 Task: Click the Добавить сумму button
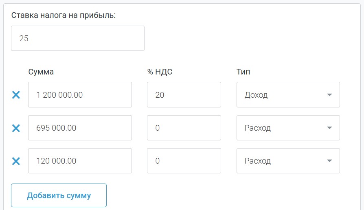tap(59, 195)
